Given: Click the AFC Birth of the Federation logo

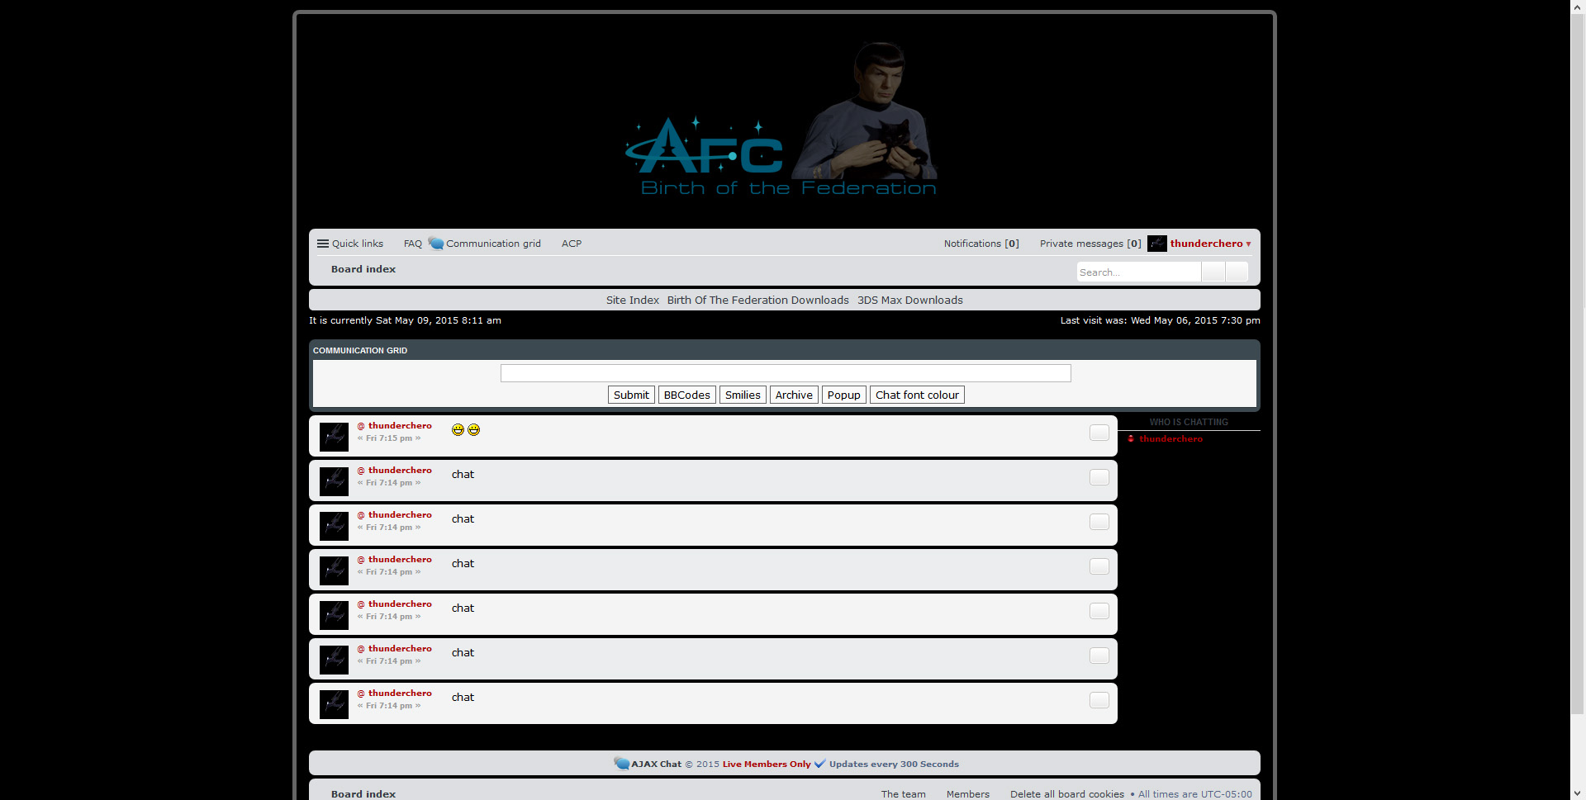Looking at the screenshot, I should tap(782, 120).
